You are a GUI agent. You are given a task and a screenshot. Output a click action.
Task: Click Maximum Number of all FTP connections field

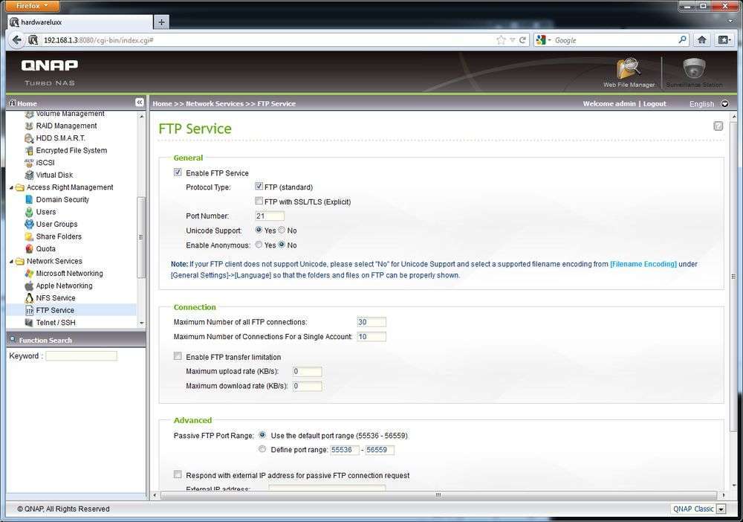click(x=371, y=323)
